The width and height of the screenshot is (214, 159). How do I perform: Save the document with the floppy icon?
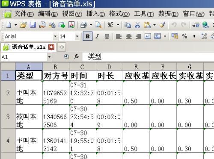(x=33, y=25)
